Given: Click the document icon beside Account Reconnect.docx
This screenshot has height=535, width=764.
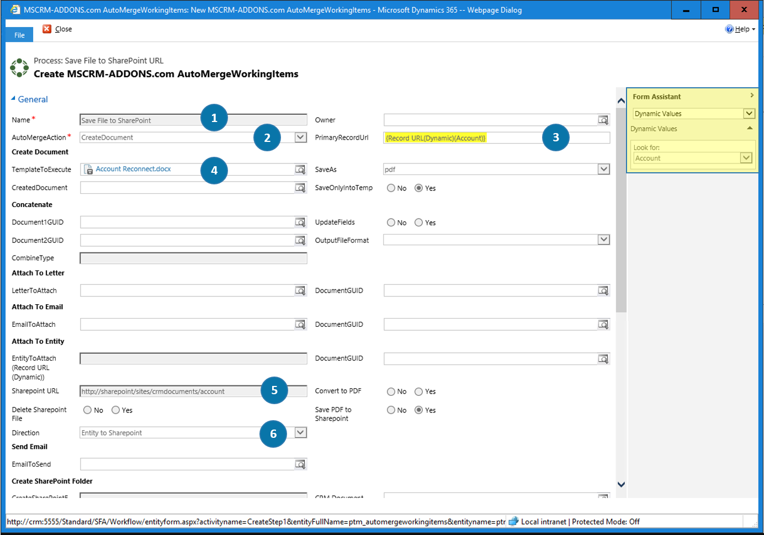Looking at the screenshot, I should coord(88,169).
